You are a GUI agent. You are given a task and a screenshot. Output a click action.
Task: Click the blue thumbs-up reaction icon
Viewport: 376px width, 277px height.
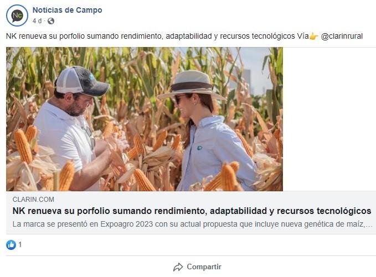click(x=11, y=245)
